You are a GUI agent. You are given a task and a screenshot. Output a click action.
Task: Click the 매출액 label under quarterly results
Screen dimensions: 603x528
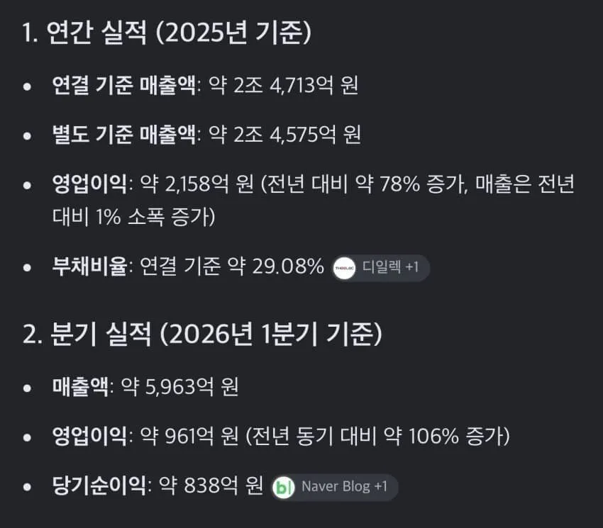[80, 386]
